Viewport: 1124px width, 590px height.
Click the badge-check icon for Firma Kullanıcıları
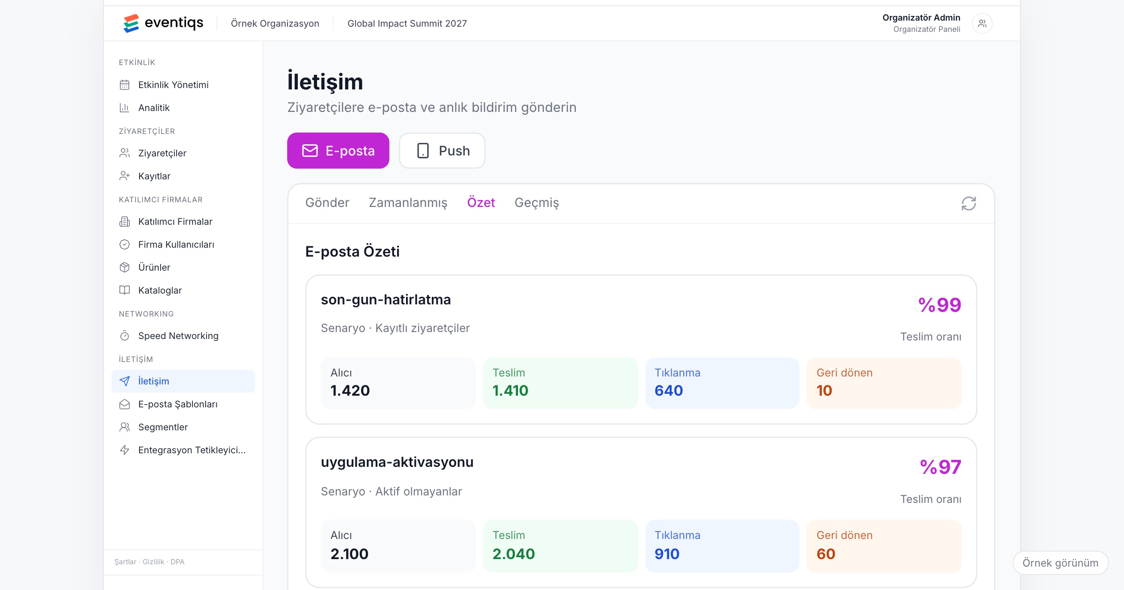point(125,244)
